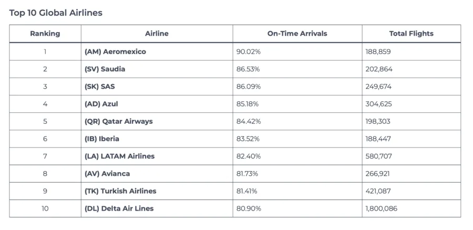Screen dimensions: 473x230
Task: Click the 81.41% on-time arrivals cell
Action: [x=248, y=191]
